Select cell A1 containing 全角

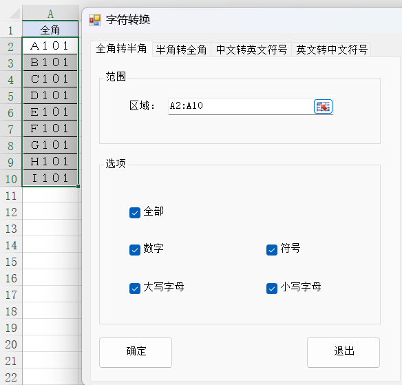[50, 30]
